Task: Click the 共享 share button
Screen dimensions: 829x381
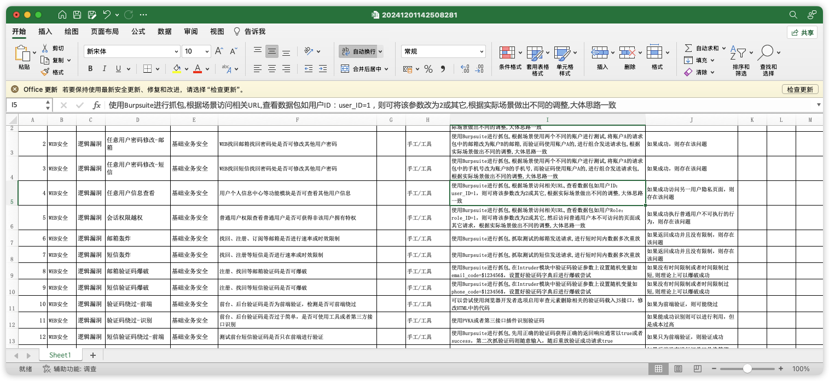Action: point(802,32)
